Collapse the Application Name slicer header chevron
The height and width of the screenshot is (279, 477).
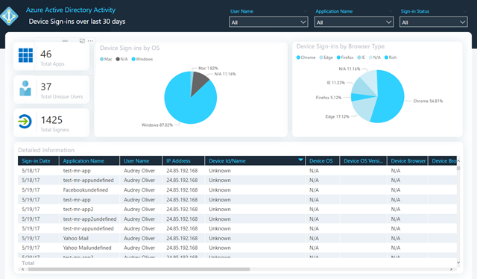[391, 11]
